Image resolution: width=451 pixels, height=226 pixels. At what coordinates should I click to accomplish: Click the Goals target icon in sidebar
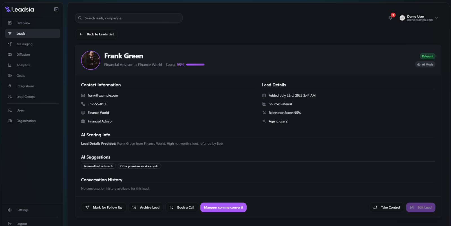pyautogui.click(x=10, y=76)
